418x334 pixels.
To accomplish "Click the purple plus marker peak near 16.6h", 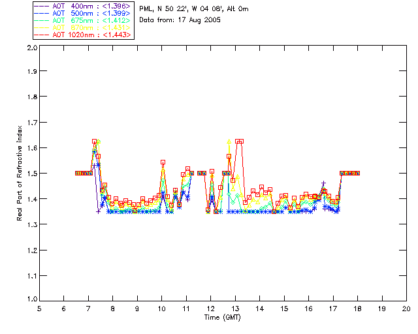I will pos(323,183).
